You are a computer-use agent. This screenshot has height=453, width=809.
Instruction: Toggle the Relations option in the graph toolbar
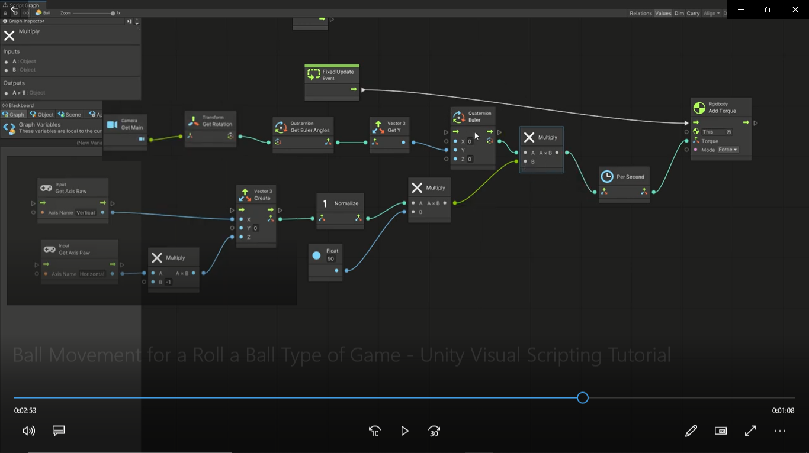point(640,13)
